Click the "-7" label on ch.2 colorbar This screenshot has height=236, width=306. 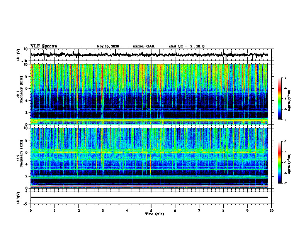tap(285, 183)
